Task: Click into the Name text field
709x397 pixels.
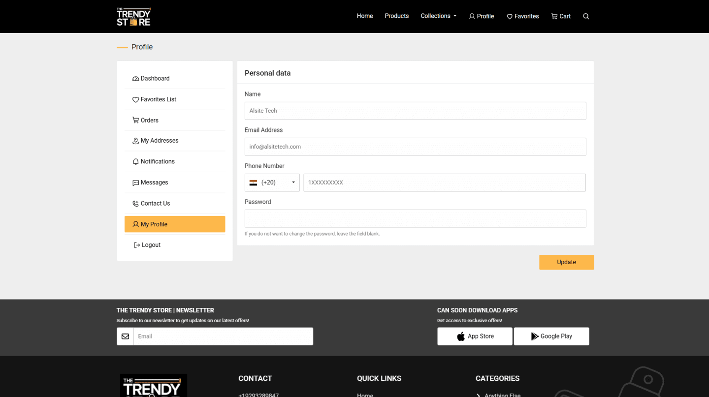Action: [x=415, y=111]
